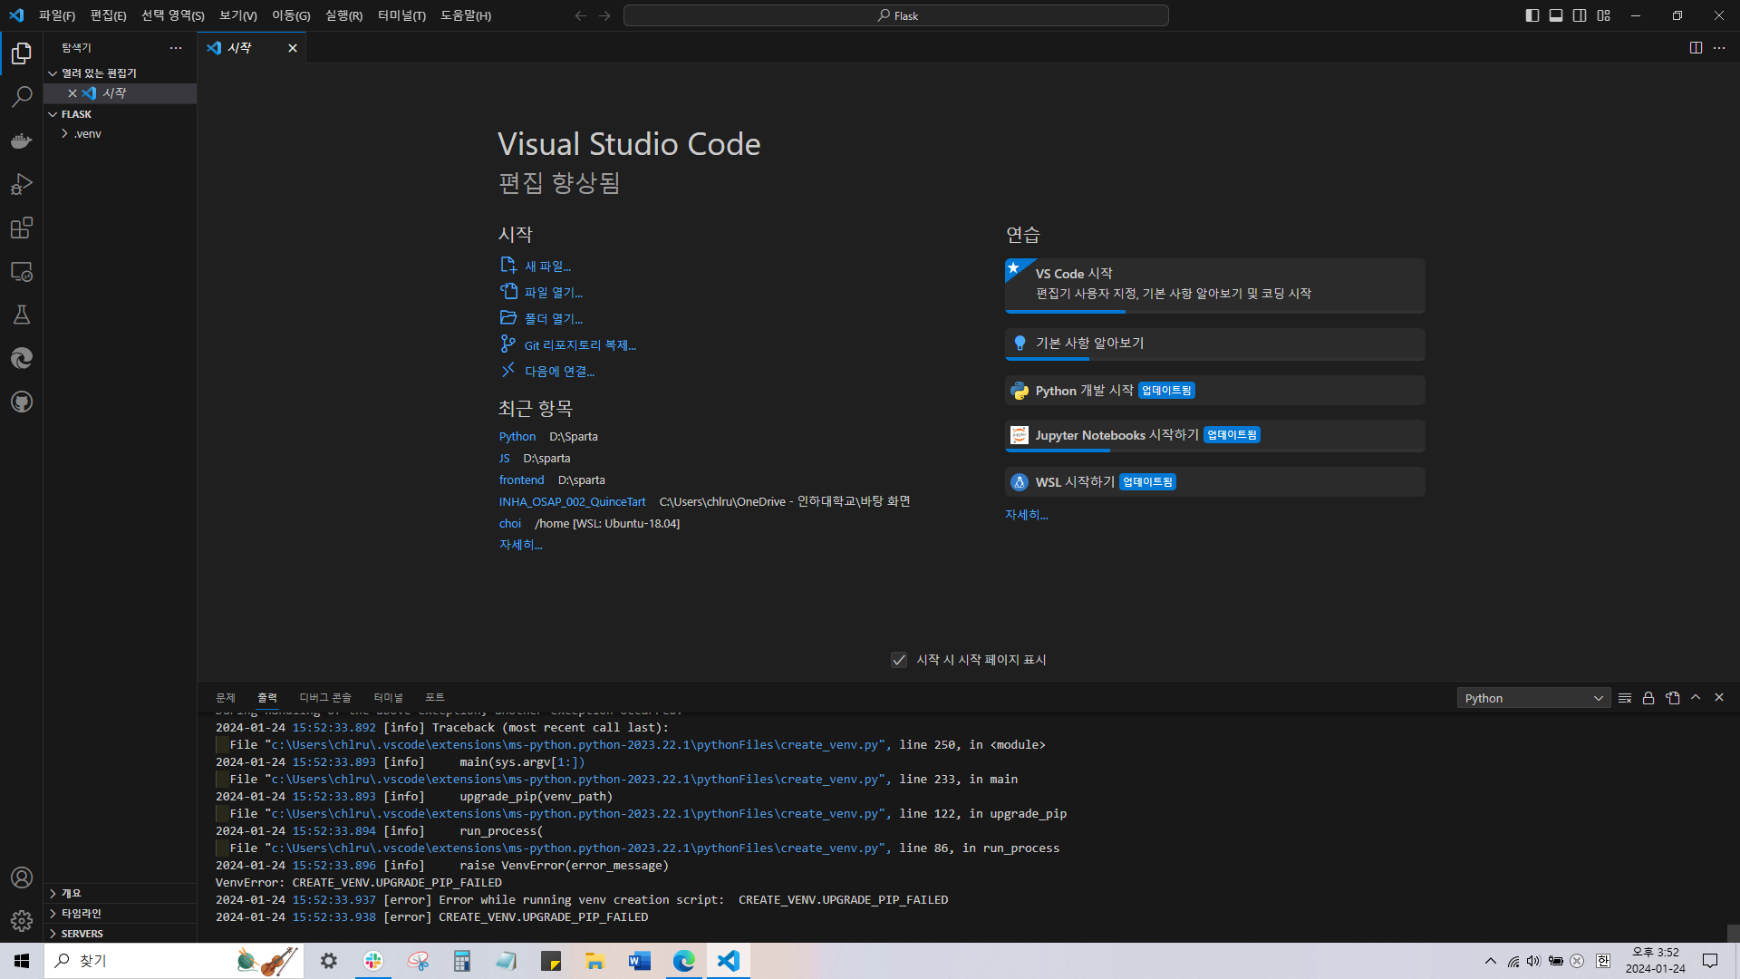Collapse the FLASK folder section

pos(121,114)
